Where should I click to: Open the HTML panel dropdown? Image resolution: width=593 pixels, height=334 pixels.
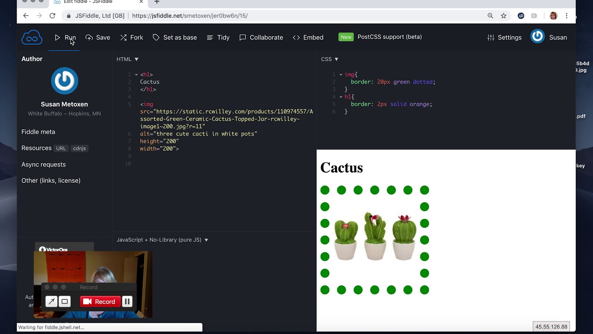pos(127,59)
